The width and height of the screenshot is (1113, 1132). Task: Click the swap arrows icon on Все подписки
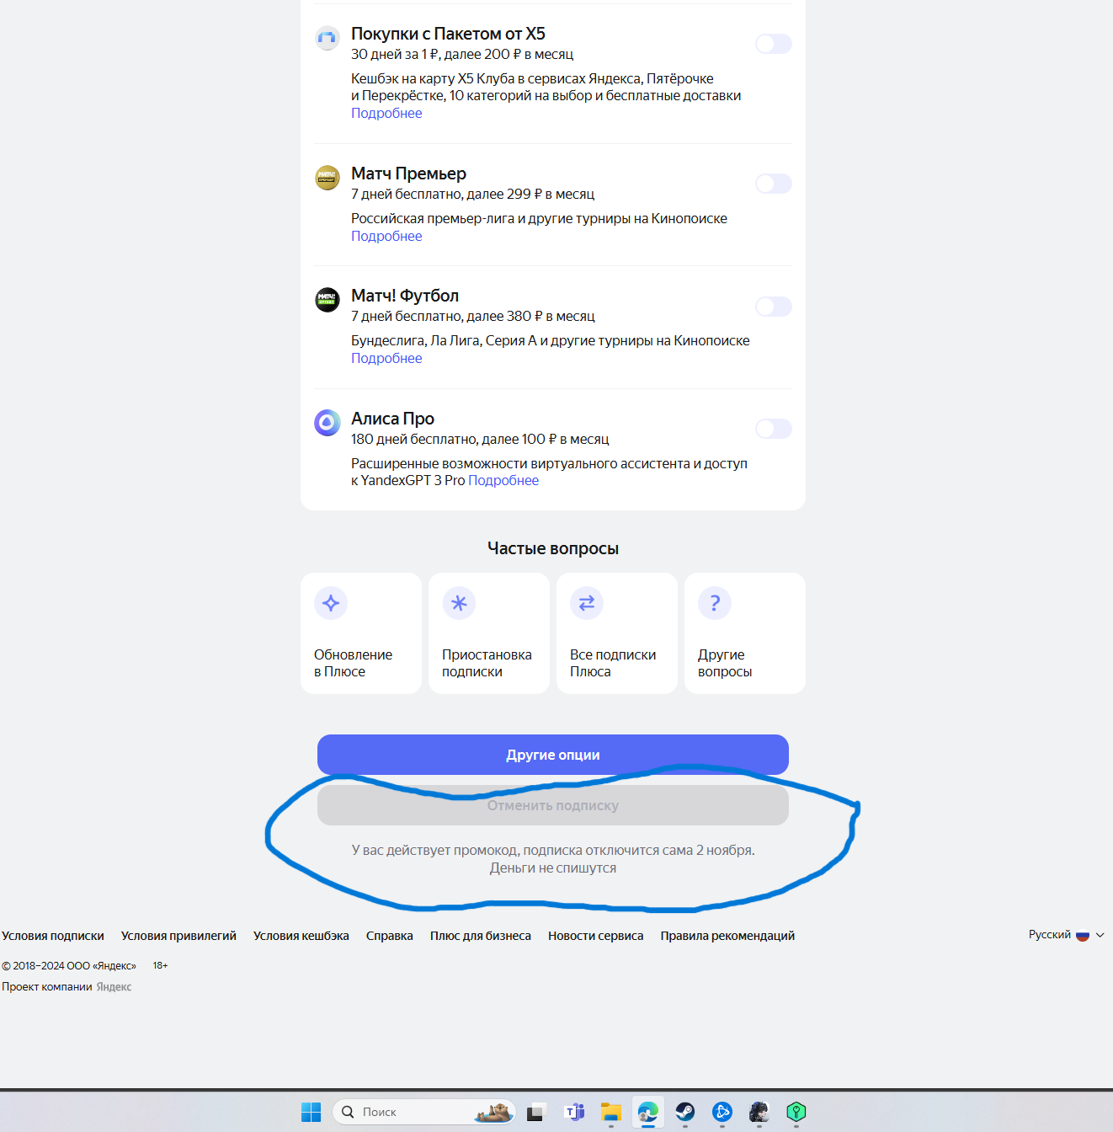click(587, 603)
